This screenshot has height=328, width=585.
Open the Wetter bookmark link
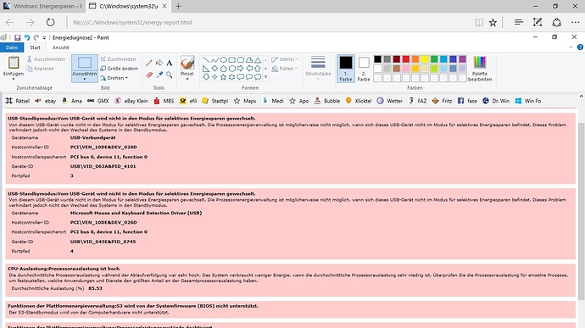390,101
